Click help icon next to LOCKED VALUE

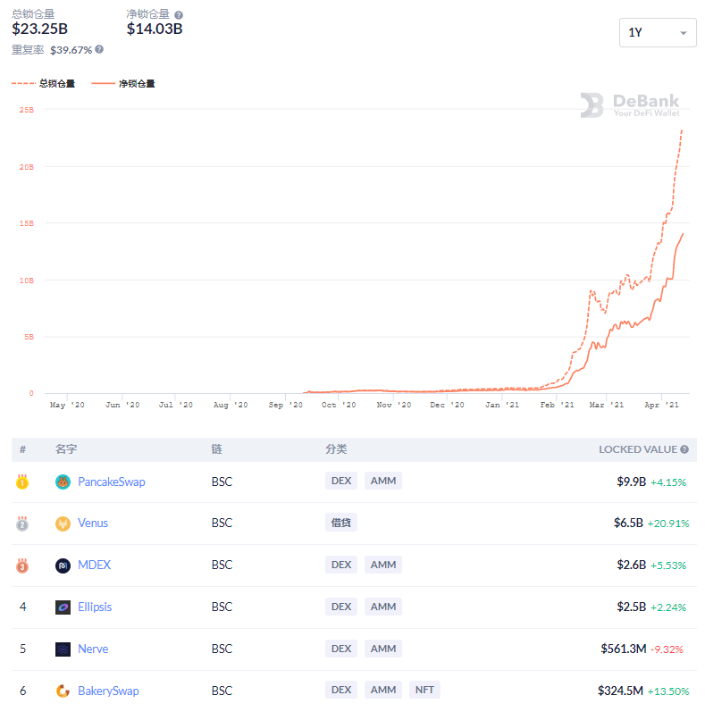684,449
